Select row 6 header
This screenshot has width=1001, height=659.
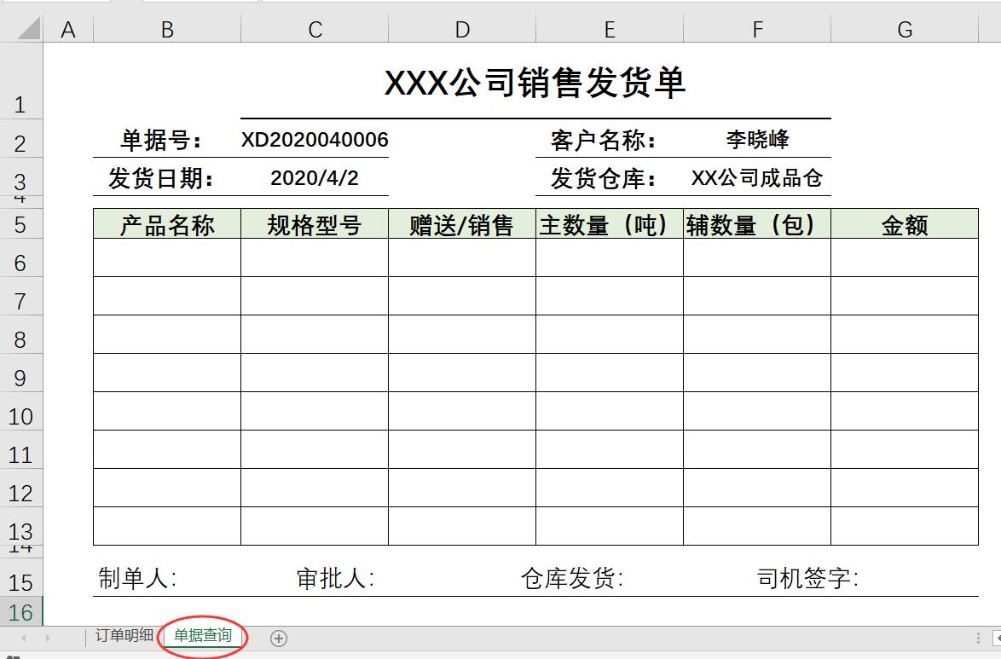(x=21, y=258)
